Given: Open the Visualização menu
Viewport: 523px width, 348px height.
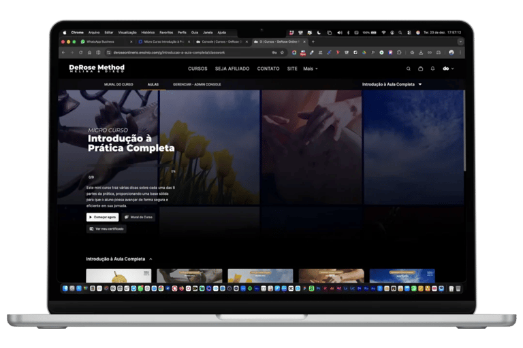Looking at the screenshot, I should click(127, 33).
